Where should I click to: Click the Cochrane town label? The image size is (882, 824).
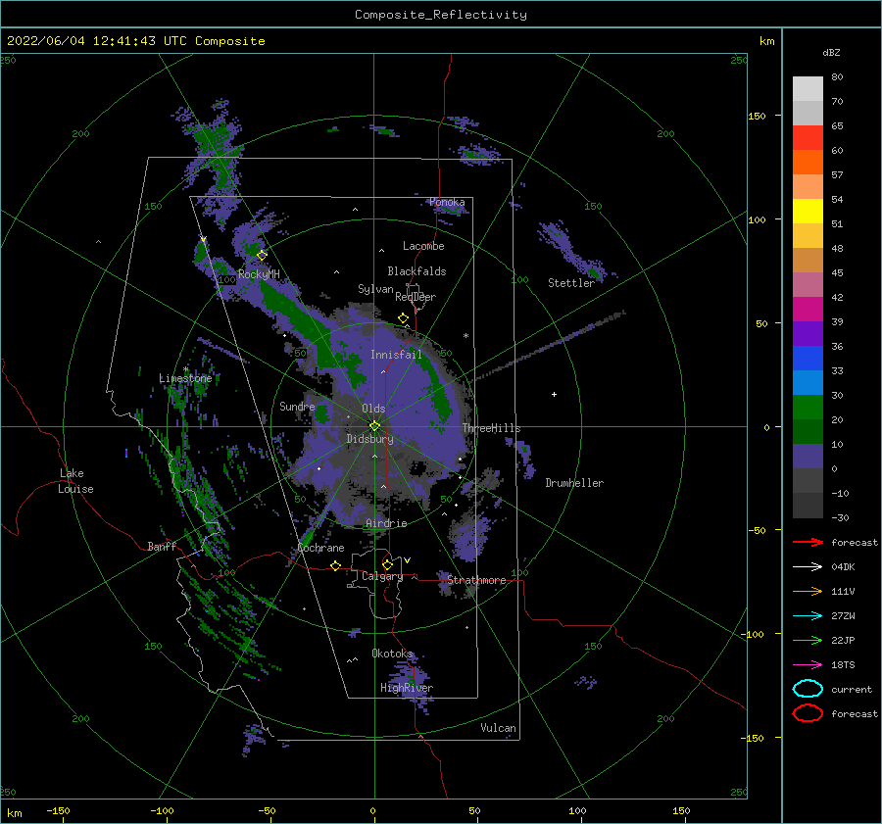[x=320, y=548]
